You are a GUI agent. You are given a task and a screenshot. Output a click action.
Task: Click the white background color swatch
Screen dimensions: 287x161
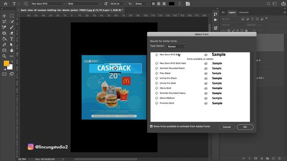[11, 68]
